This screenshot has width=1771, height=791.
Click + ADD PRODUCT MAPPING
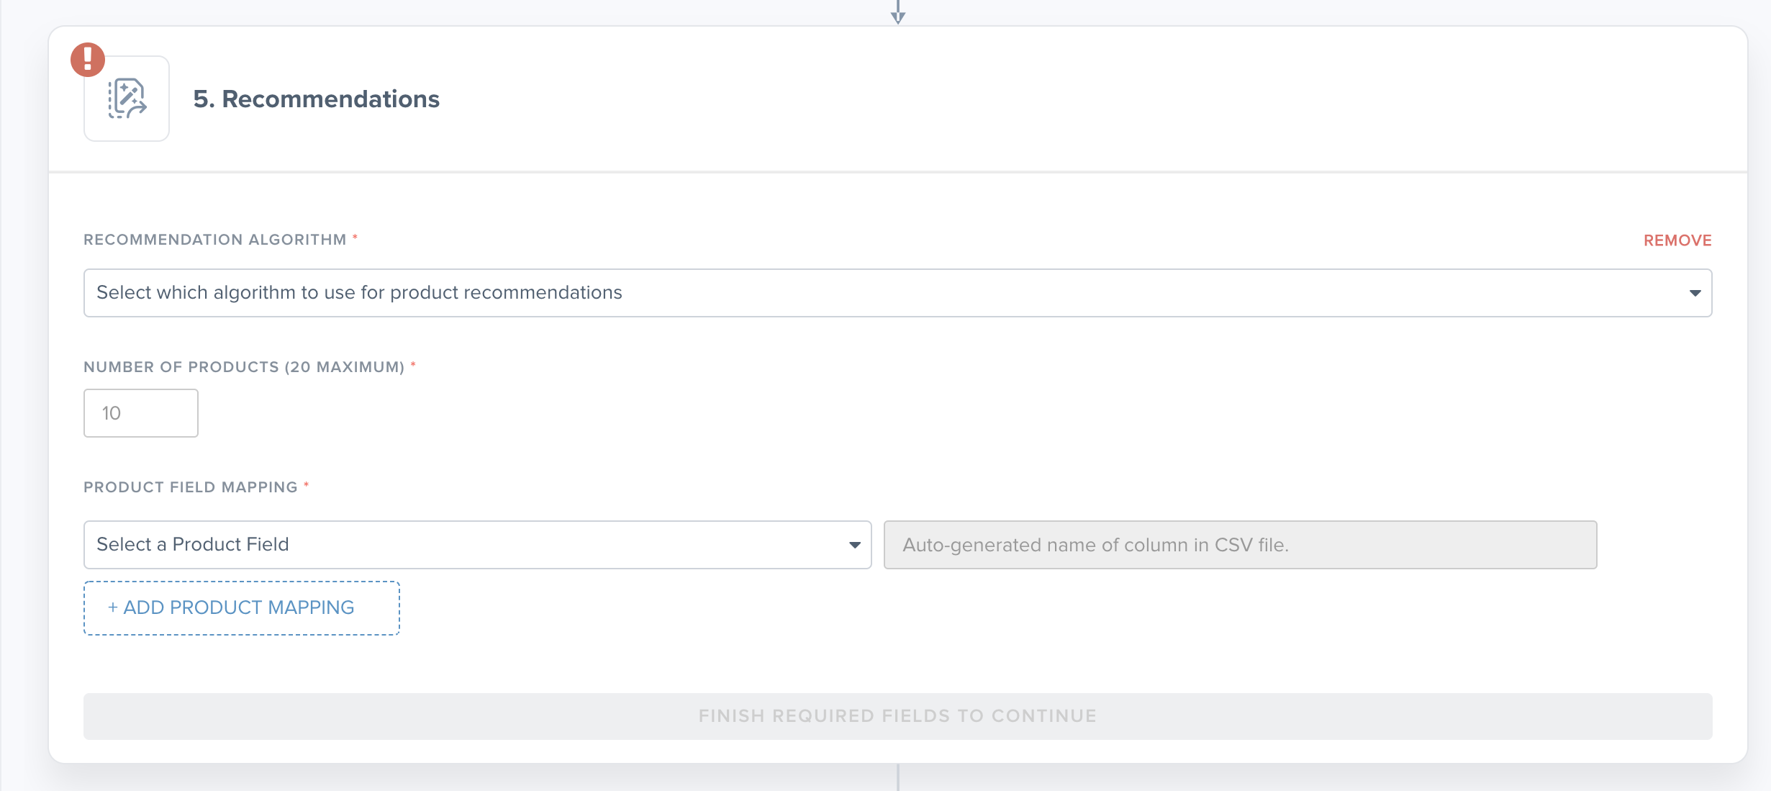242,608
